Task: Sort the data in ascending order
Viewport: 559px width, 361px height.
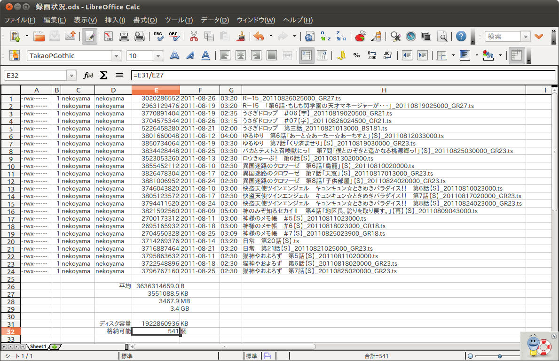Action: (325, 36)
